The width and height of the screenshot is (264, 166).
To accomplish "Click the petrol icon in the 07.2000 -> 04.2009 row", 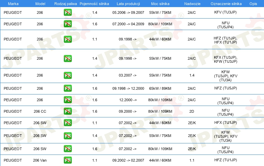I will 68,24.
